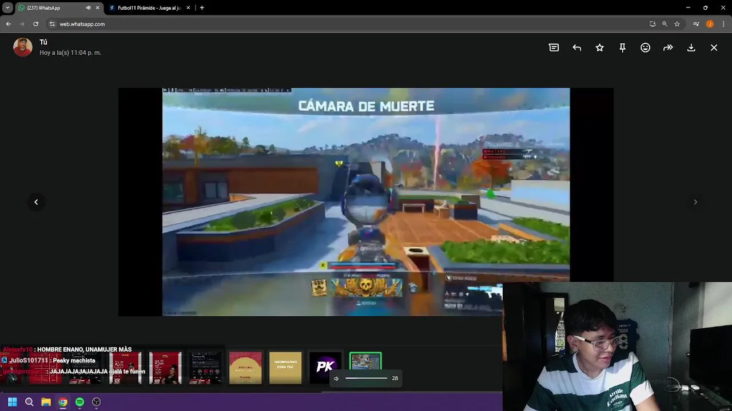Open File Explorer from the taskbar
732x411 pixels.
[46, 402]
